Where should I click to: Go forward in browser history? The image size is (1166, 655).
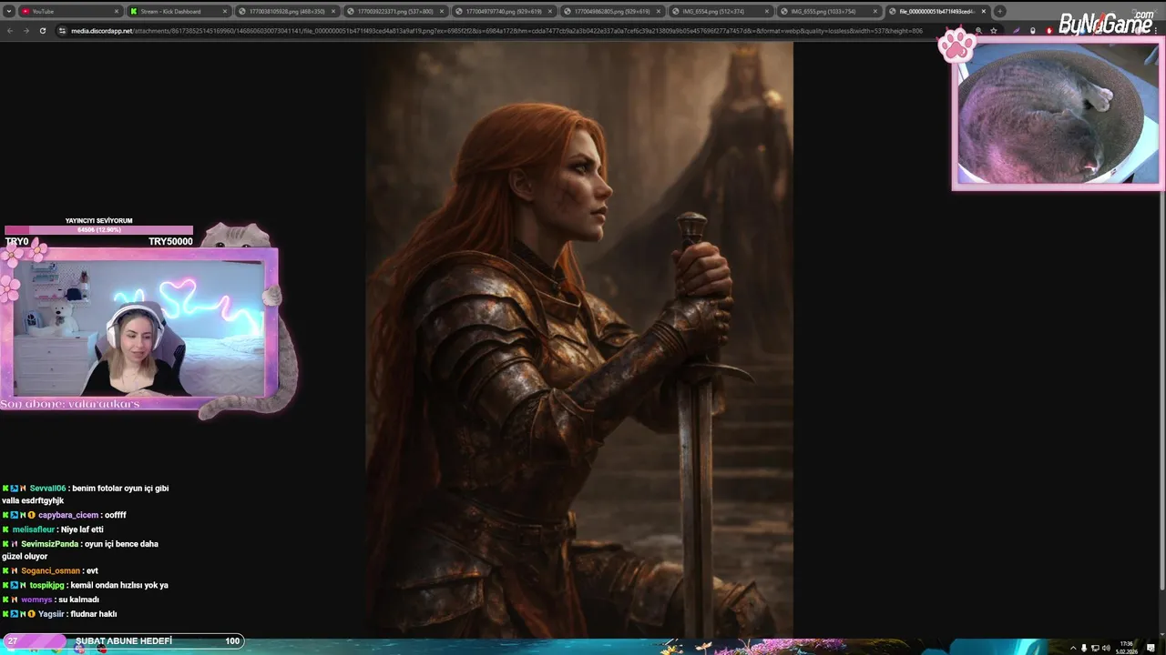coord(26,30)
